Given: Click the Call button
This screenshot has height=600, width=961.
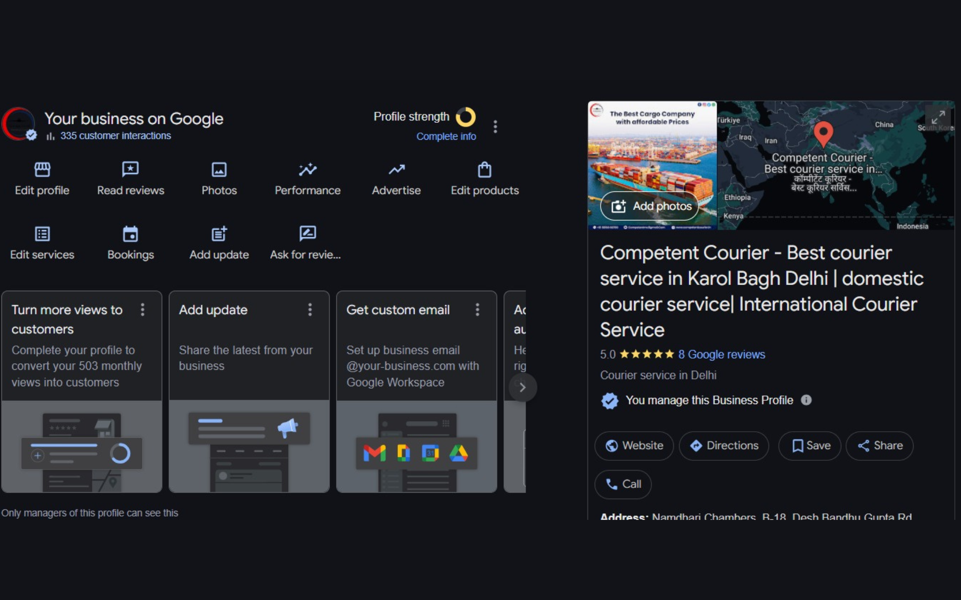Looking at the screenshot, I should [623, 484].
